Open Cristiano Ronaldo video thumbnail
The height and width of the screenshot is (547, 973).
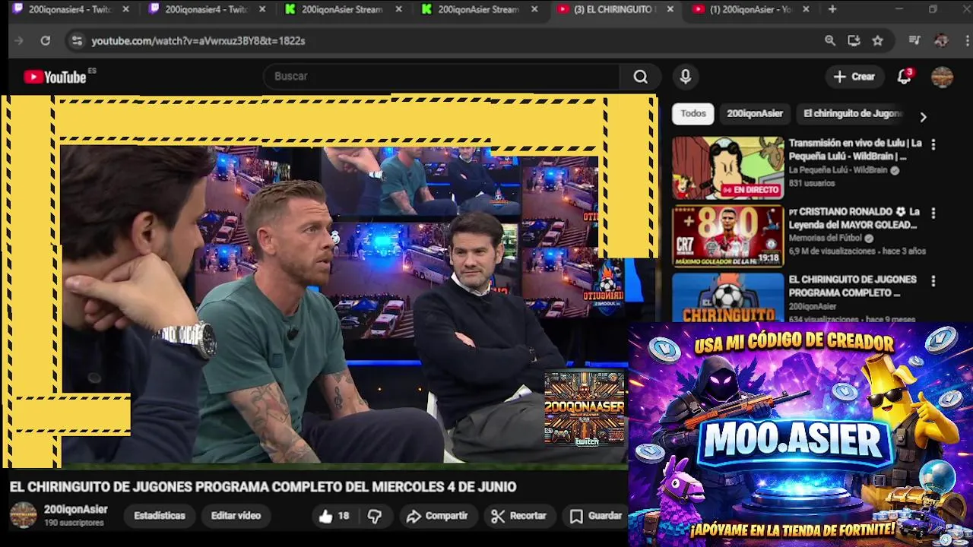[727, 236]
